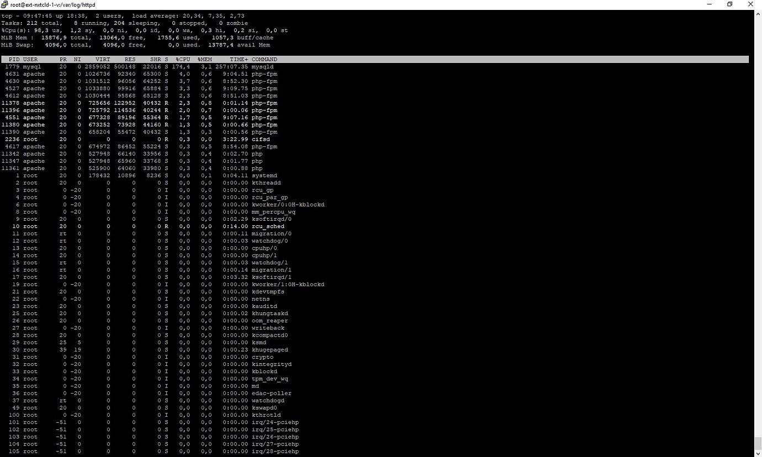This screenshot has width=762, height=457.
Task: Click the kcompactd0 command name
Action: tap(270, 335)
